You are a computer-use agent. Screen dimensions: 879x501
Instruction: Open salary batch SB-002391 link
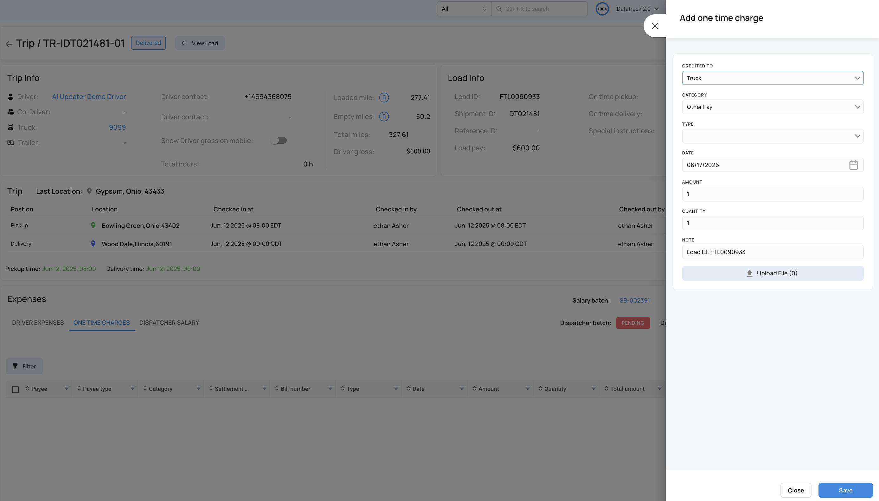(x=634, y=300)
